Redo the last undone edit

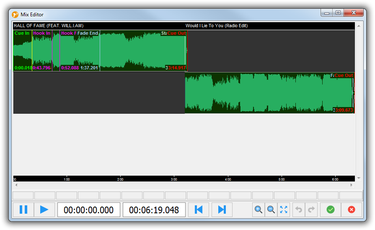311,210
